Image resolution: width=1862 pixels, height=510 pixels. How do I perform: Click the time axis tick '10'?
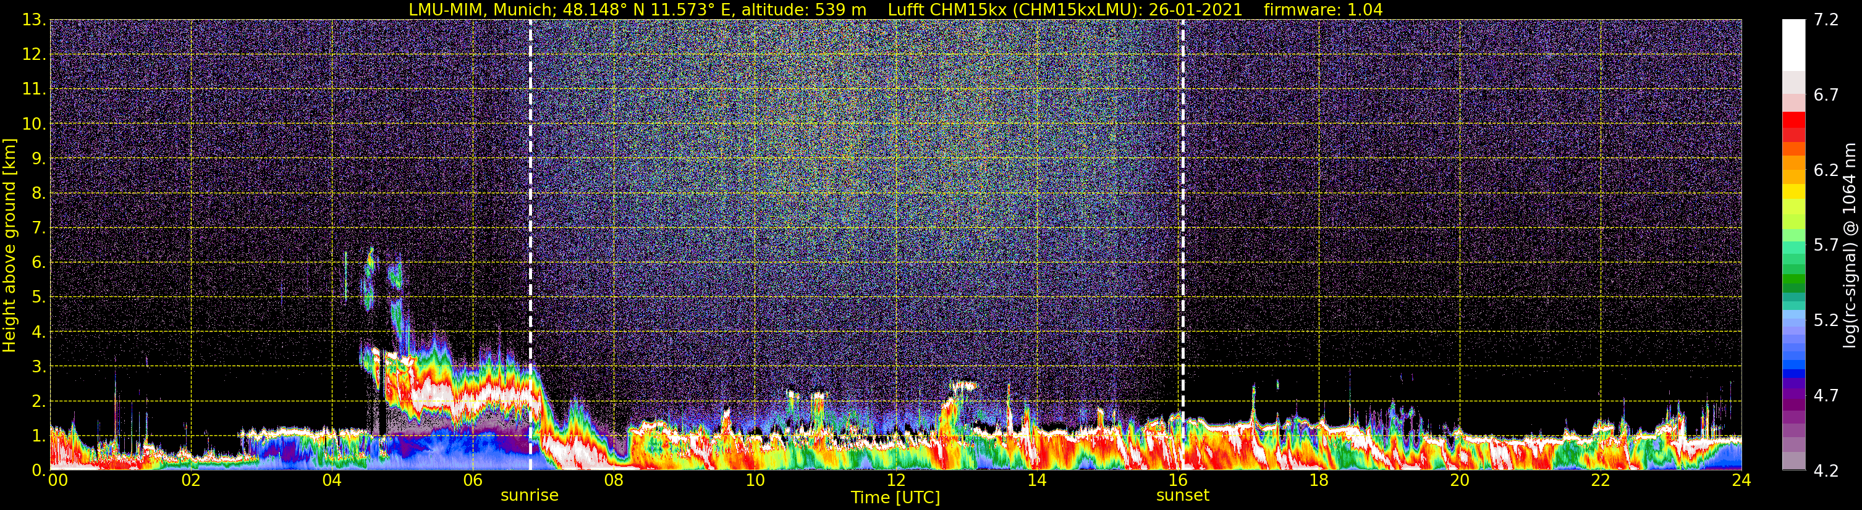755,481
